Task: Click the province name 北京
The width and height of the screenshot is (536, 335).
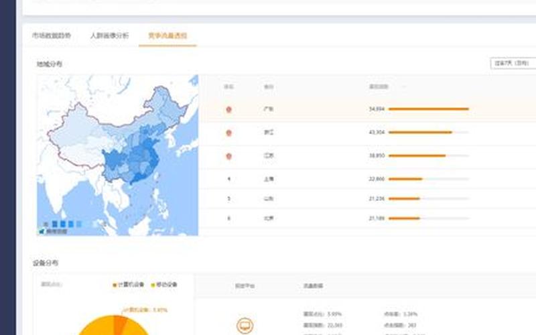Action: tap(269, 218)
